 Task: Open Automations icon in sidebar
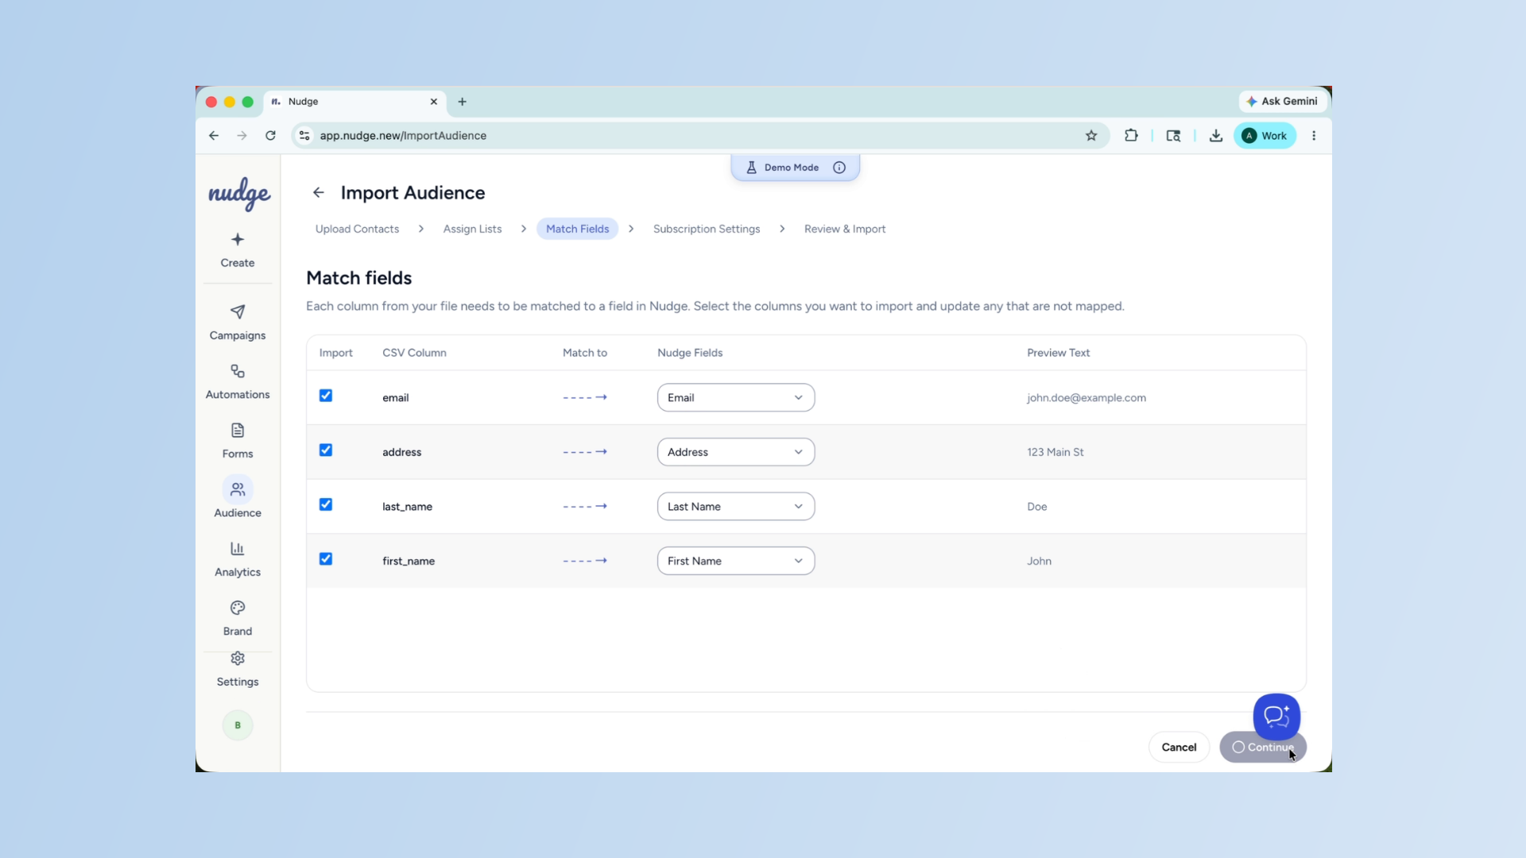coord(238,371)
